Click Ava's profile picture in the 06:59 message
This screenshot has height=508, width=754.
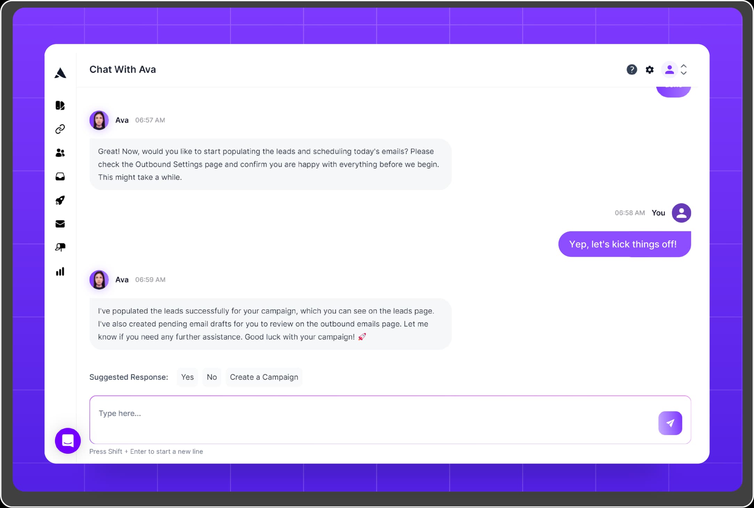[99, 280]
